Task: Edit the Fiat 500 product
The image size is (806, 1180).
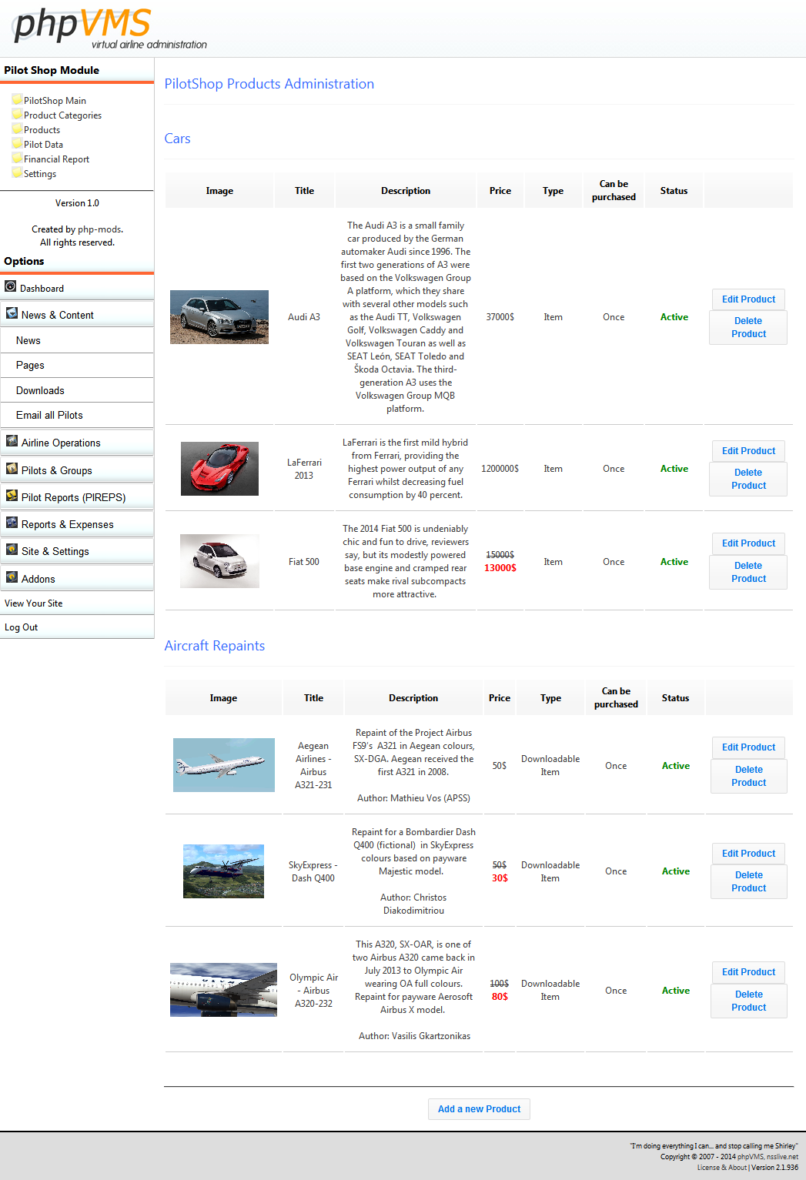Action: click(748, 543)
